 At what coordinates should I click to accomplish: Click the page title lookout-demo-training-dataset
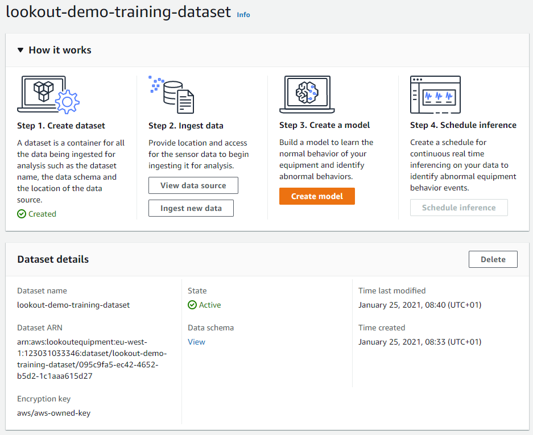point(119,11)
